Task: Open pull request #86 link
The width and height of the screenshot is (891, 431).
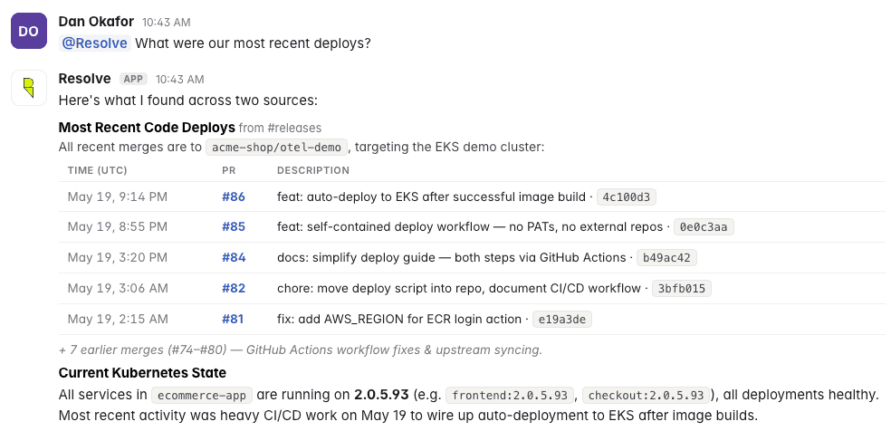Action: 234,197
